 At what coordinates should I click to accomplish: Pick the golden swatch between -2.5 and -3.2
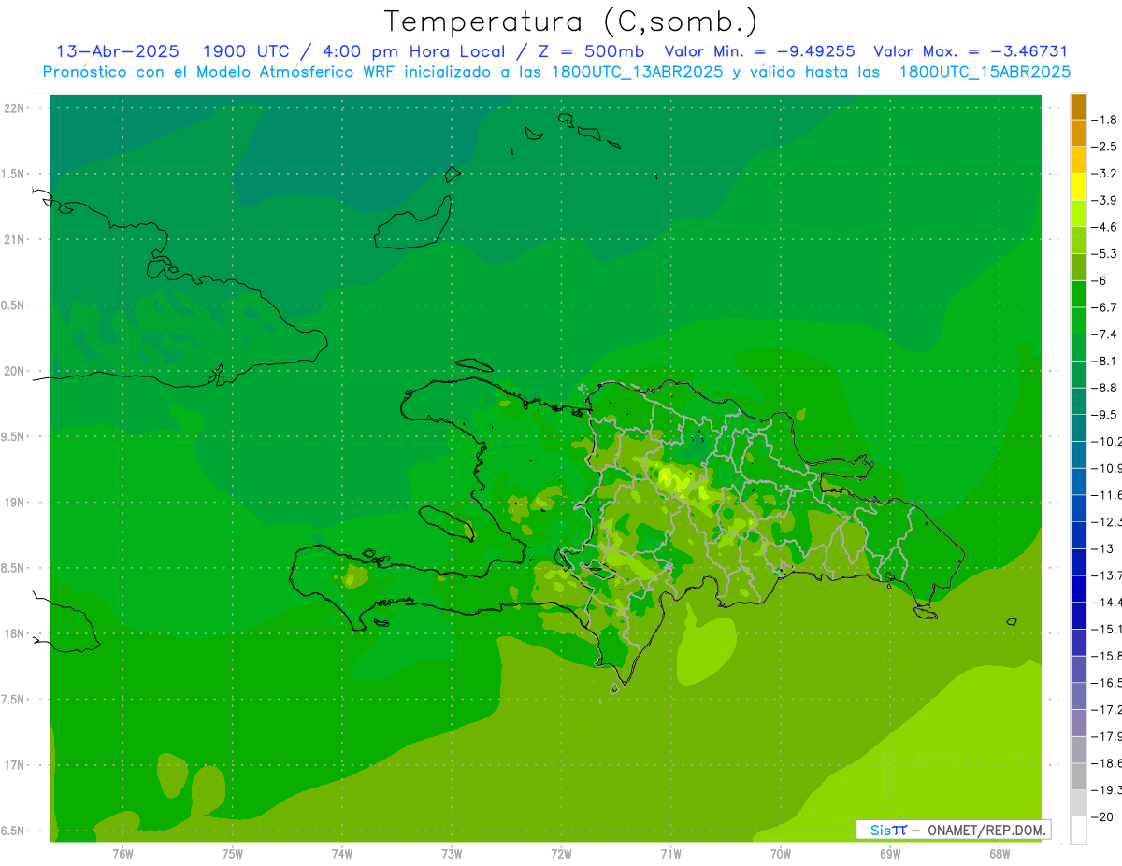coord(1078,160)
